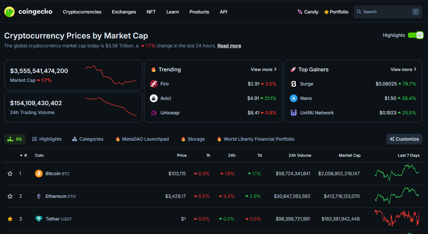428x234 pixels.
Task: Click the Uniswap unicorn icon
Action: [153, 112]
